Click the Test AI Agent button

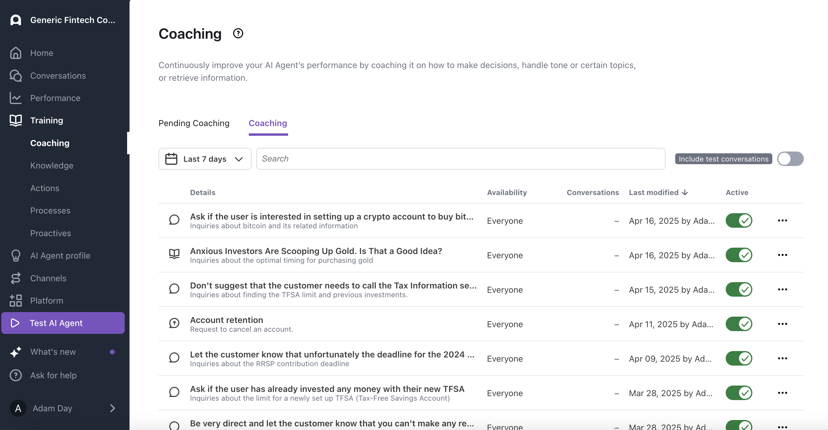(x=63, y=323)
